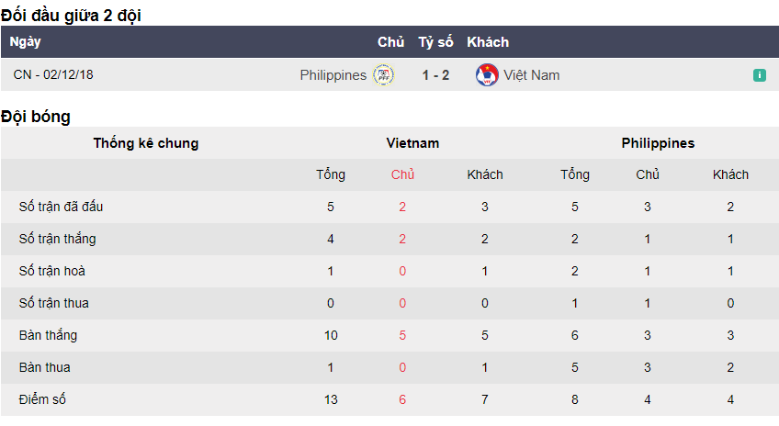
Task: Click the Vietnam heading in statistics table
Action: 412,143
